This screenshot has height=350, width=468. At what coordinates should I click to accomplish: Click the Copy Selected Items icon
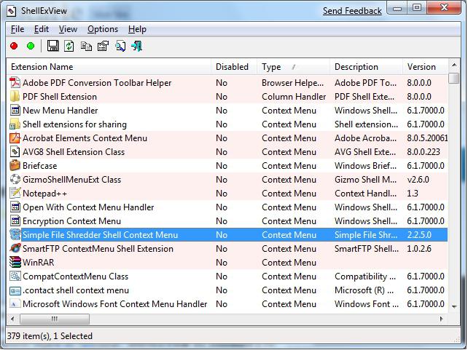point(86,46)
